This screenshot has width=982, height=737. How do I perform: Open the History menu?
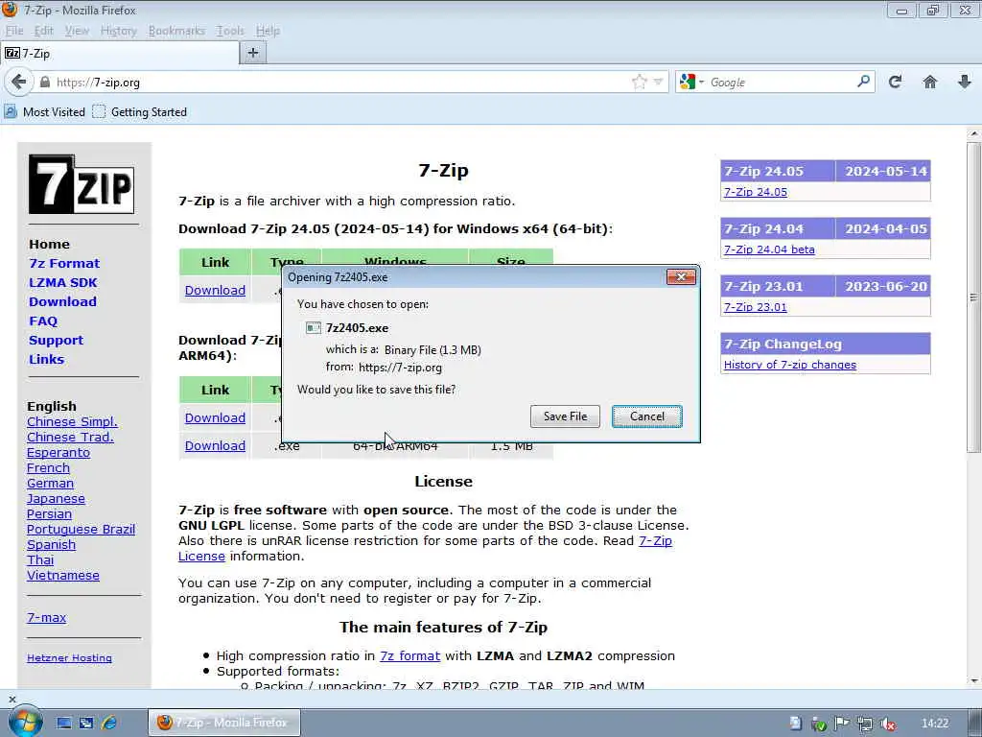[x=118, y=31]
